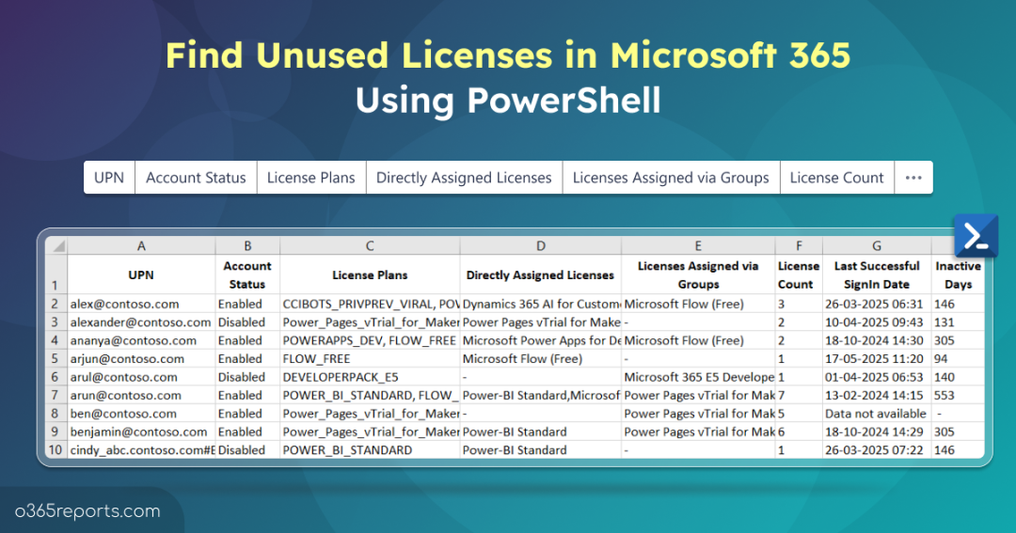
Task: Select row 1 header number
Action: (56, 275)
